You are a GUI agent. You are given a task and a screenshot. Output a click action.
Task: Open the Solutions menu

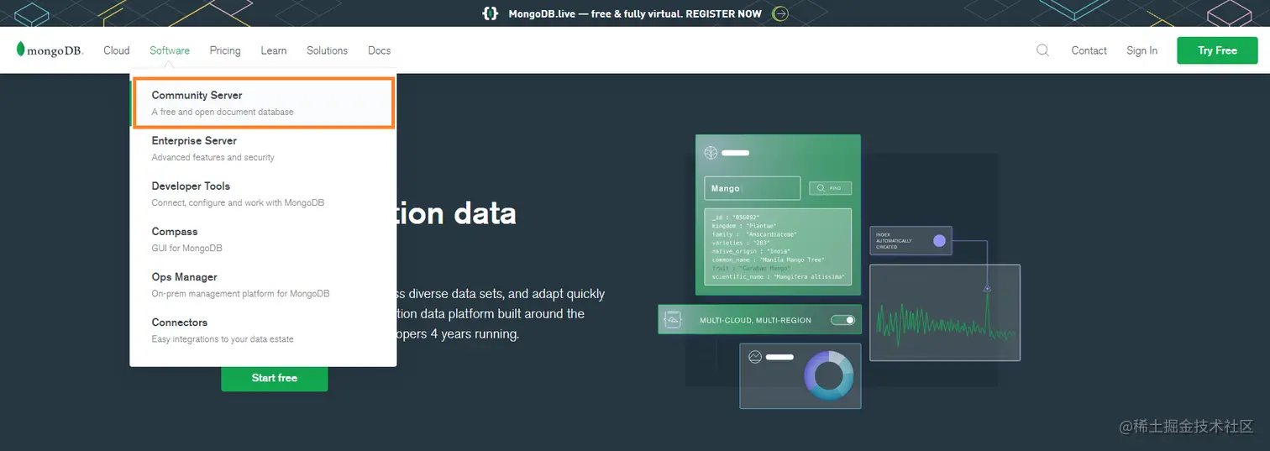coord(327,50)
